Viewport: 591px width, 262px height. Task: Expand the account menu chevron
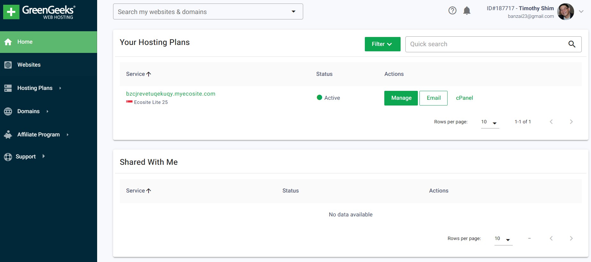[x=581, y=11]
